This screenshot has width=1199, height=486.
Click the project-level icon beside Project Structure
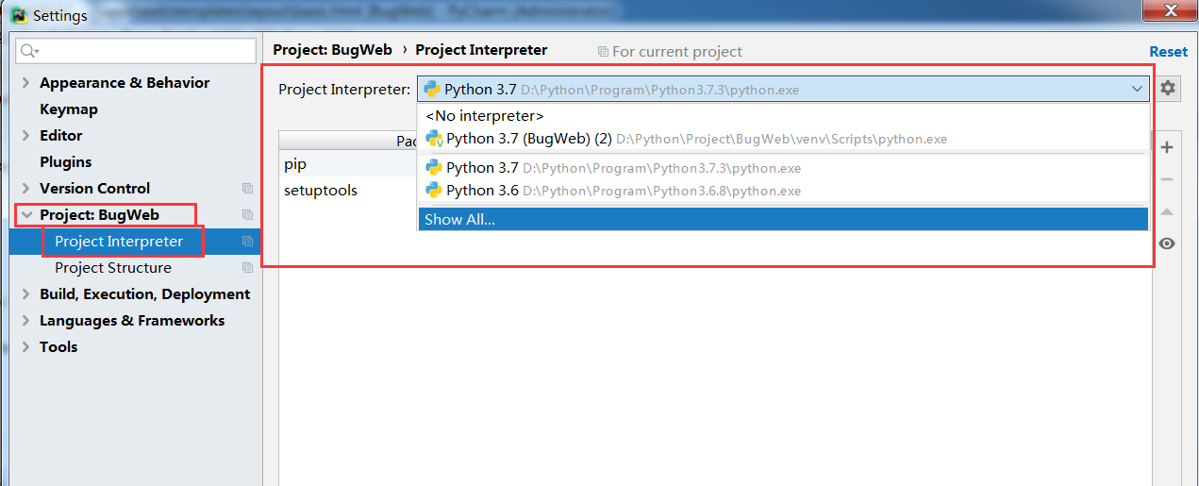[247, 268]
